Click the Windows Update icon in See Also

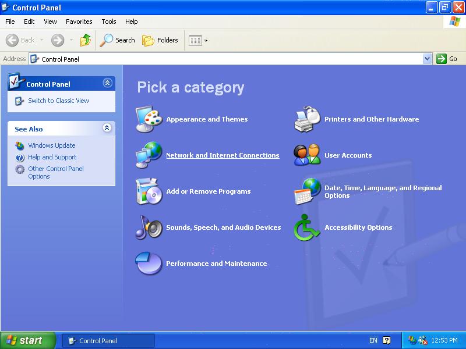[x=20, y=145]
